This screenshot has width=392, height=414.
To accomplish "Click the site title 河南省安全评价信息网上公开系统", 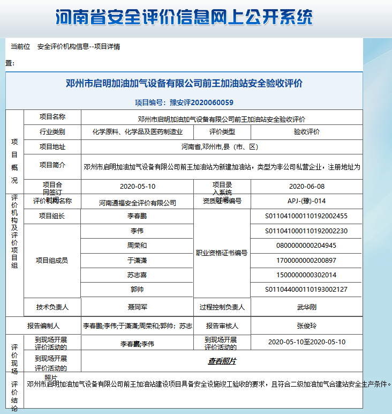I will tap(184, 17).
